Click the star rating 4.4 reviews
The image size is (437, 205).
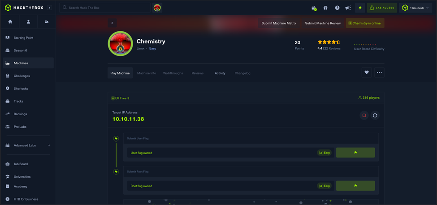click(329, 45)
